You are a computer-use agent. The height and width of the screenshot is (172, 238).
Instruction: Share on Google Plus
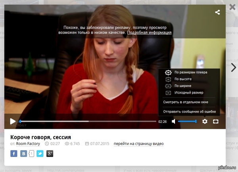coord(50,154)
